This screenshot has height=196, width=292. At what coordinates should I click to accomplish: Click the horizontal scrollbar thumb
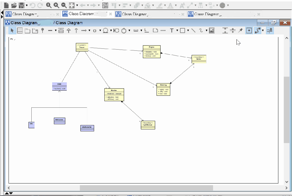146,188
